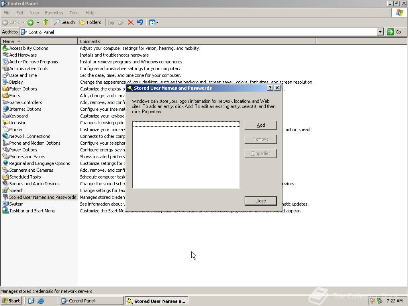Click the Add button in the dialog
408x306 pixels.
click(261, 125)
